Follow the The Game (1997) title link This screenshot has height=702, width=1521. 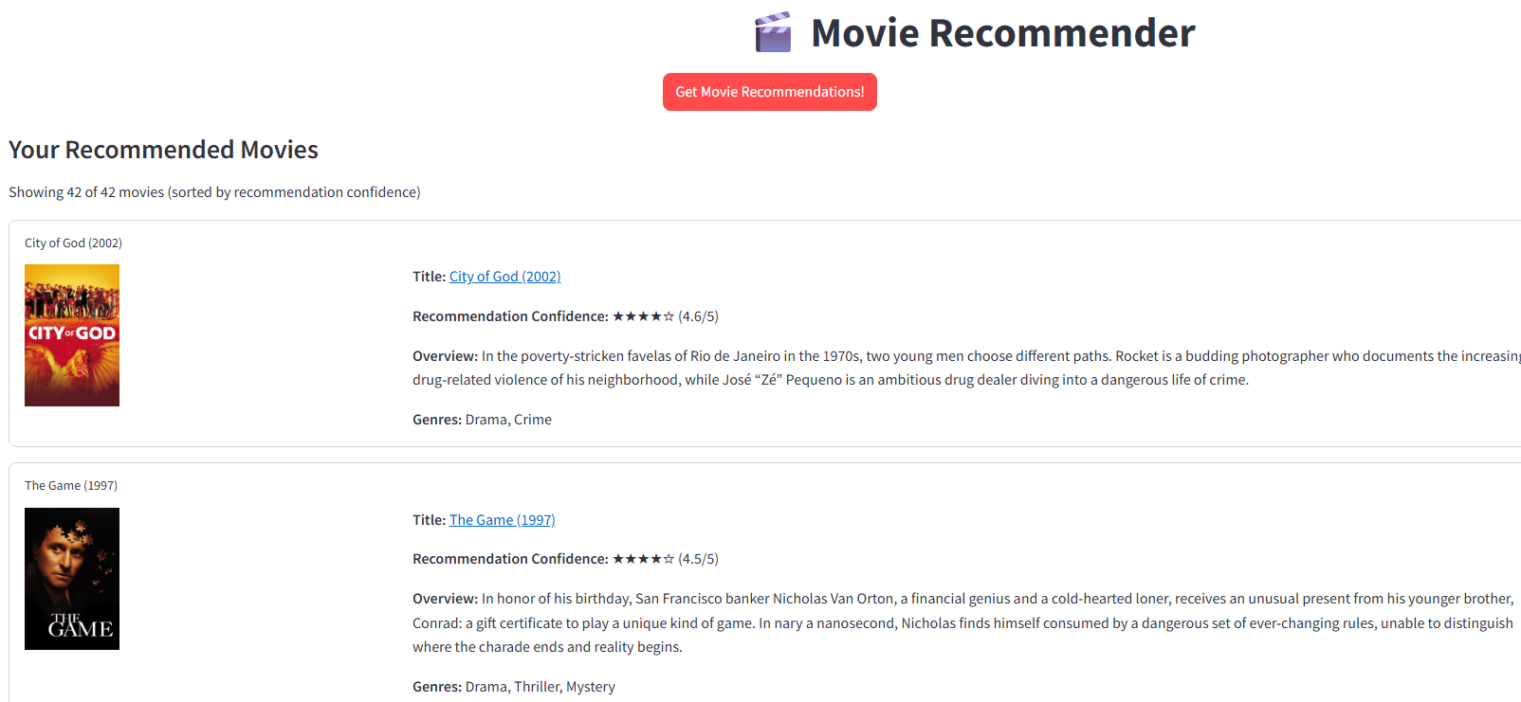coord(502,520)
